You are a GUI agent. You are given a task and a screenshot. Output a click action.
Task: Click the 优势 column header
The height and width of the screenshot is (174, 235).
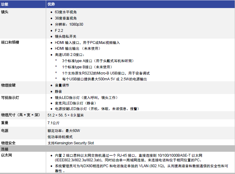(x=51, y=4)
